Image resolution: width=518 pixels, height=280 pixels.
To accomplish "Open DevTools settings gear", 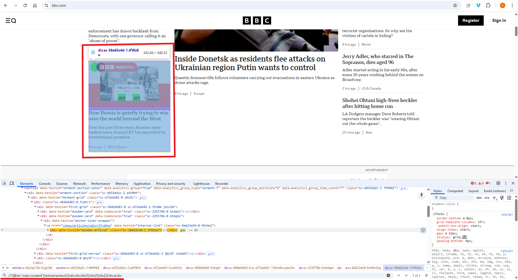I will (498, 183).
